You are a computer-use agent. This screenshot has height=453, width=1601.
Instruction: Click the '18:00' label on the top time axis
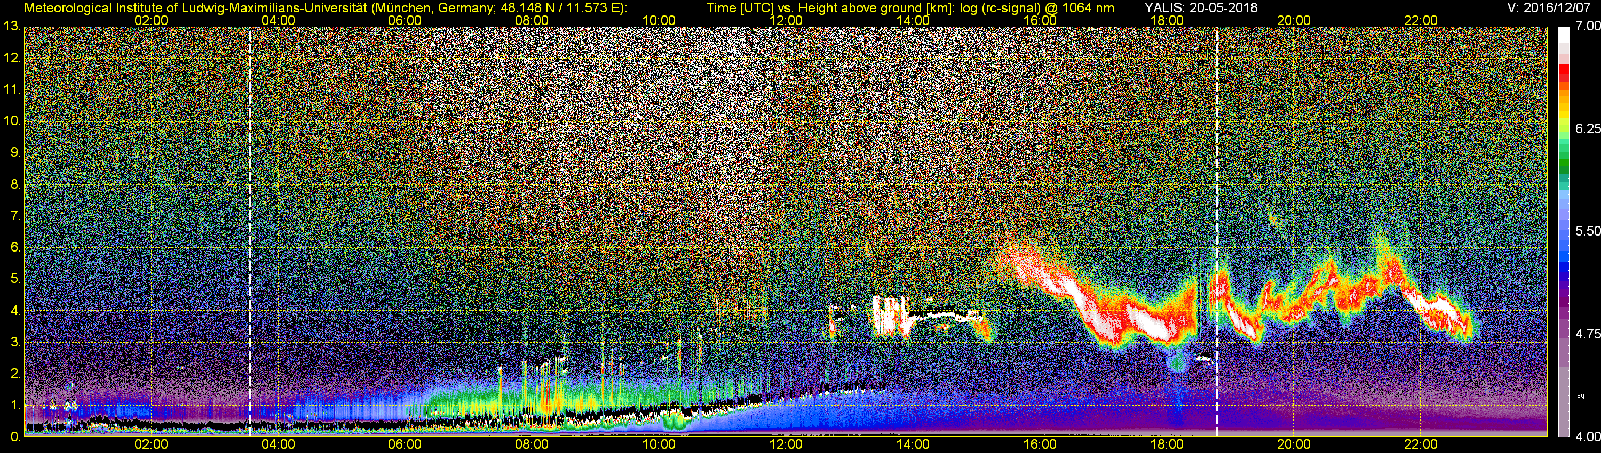(1167, 20)
